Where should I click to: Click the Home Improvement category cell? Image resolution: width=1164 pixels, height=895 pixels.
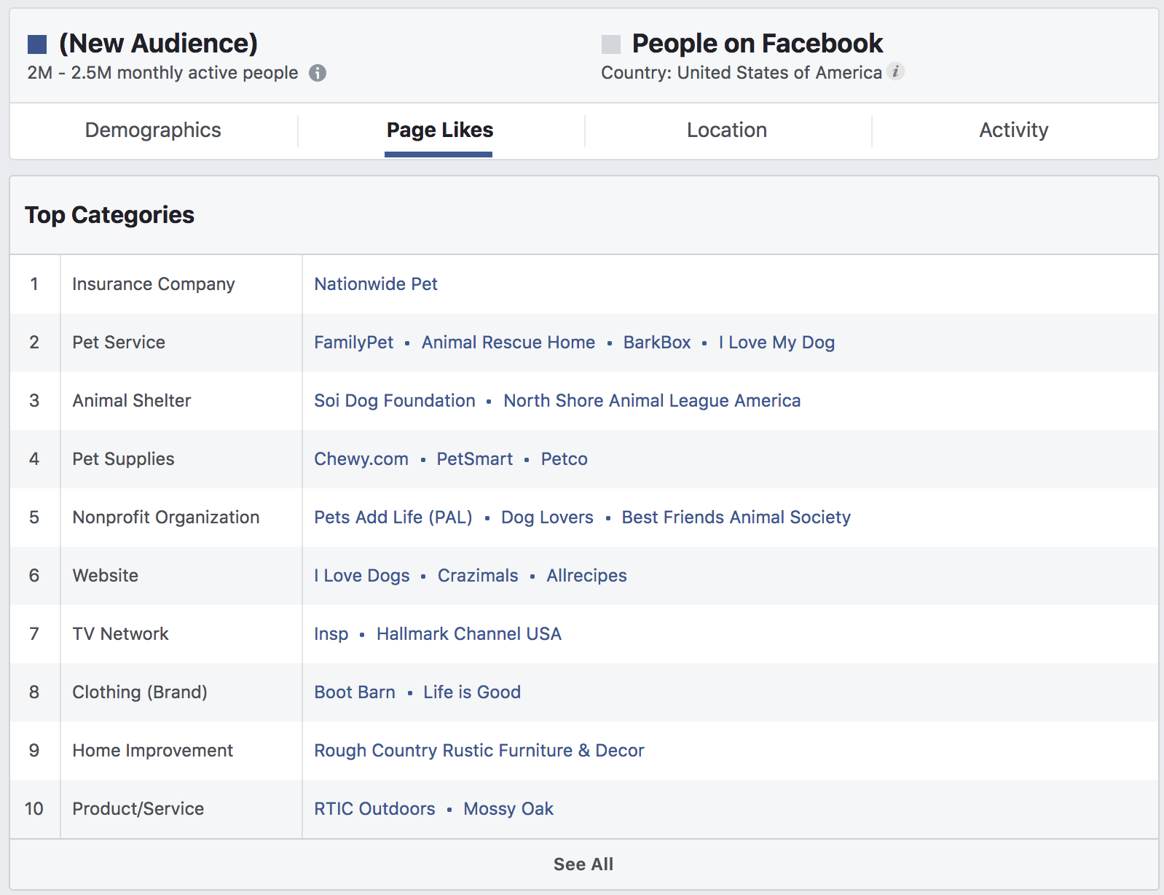coord(181,751)
